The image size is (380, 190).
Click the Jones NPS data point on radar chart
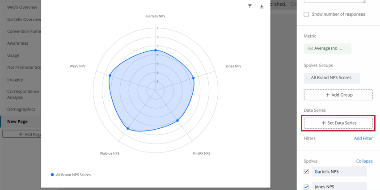pos(194,78)
